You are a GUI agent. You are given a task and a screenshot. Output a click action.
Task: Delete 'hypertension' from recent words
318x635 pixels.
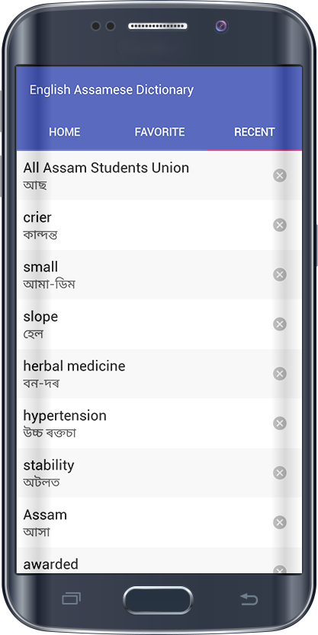coord(280,423)
